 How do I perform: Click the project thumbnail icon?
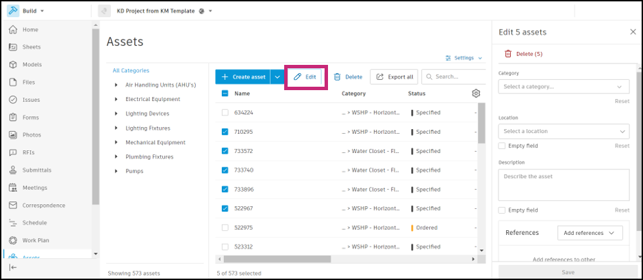point(105,11)
